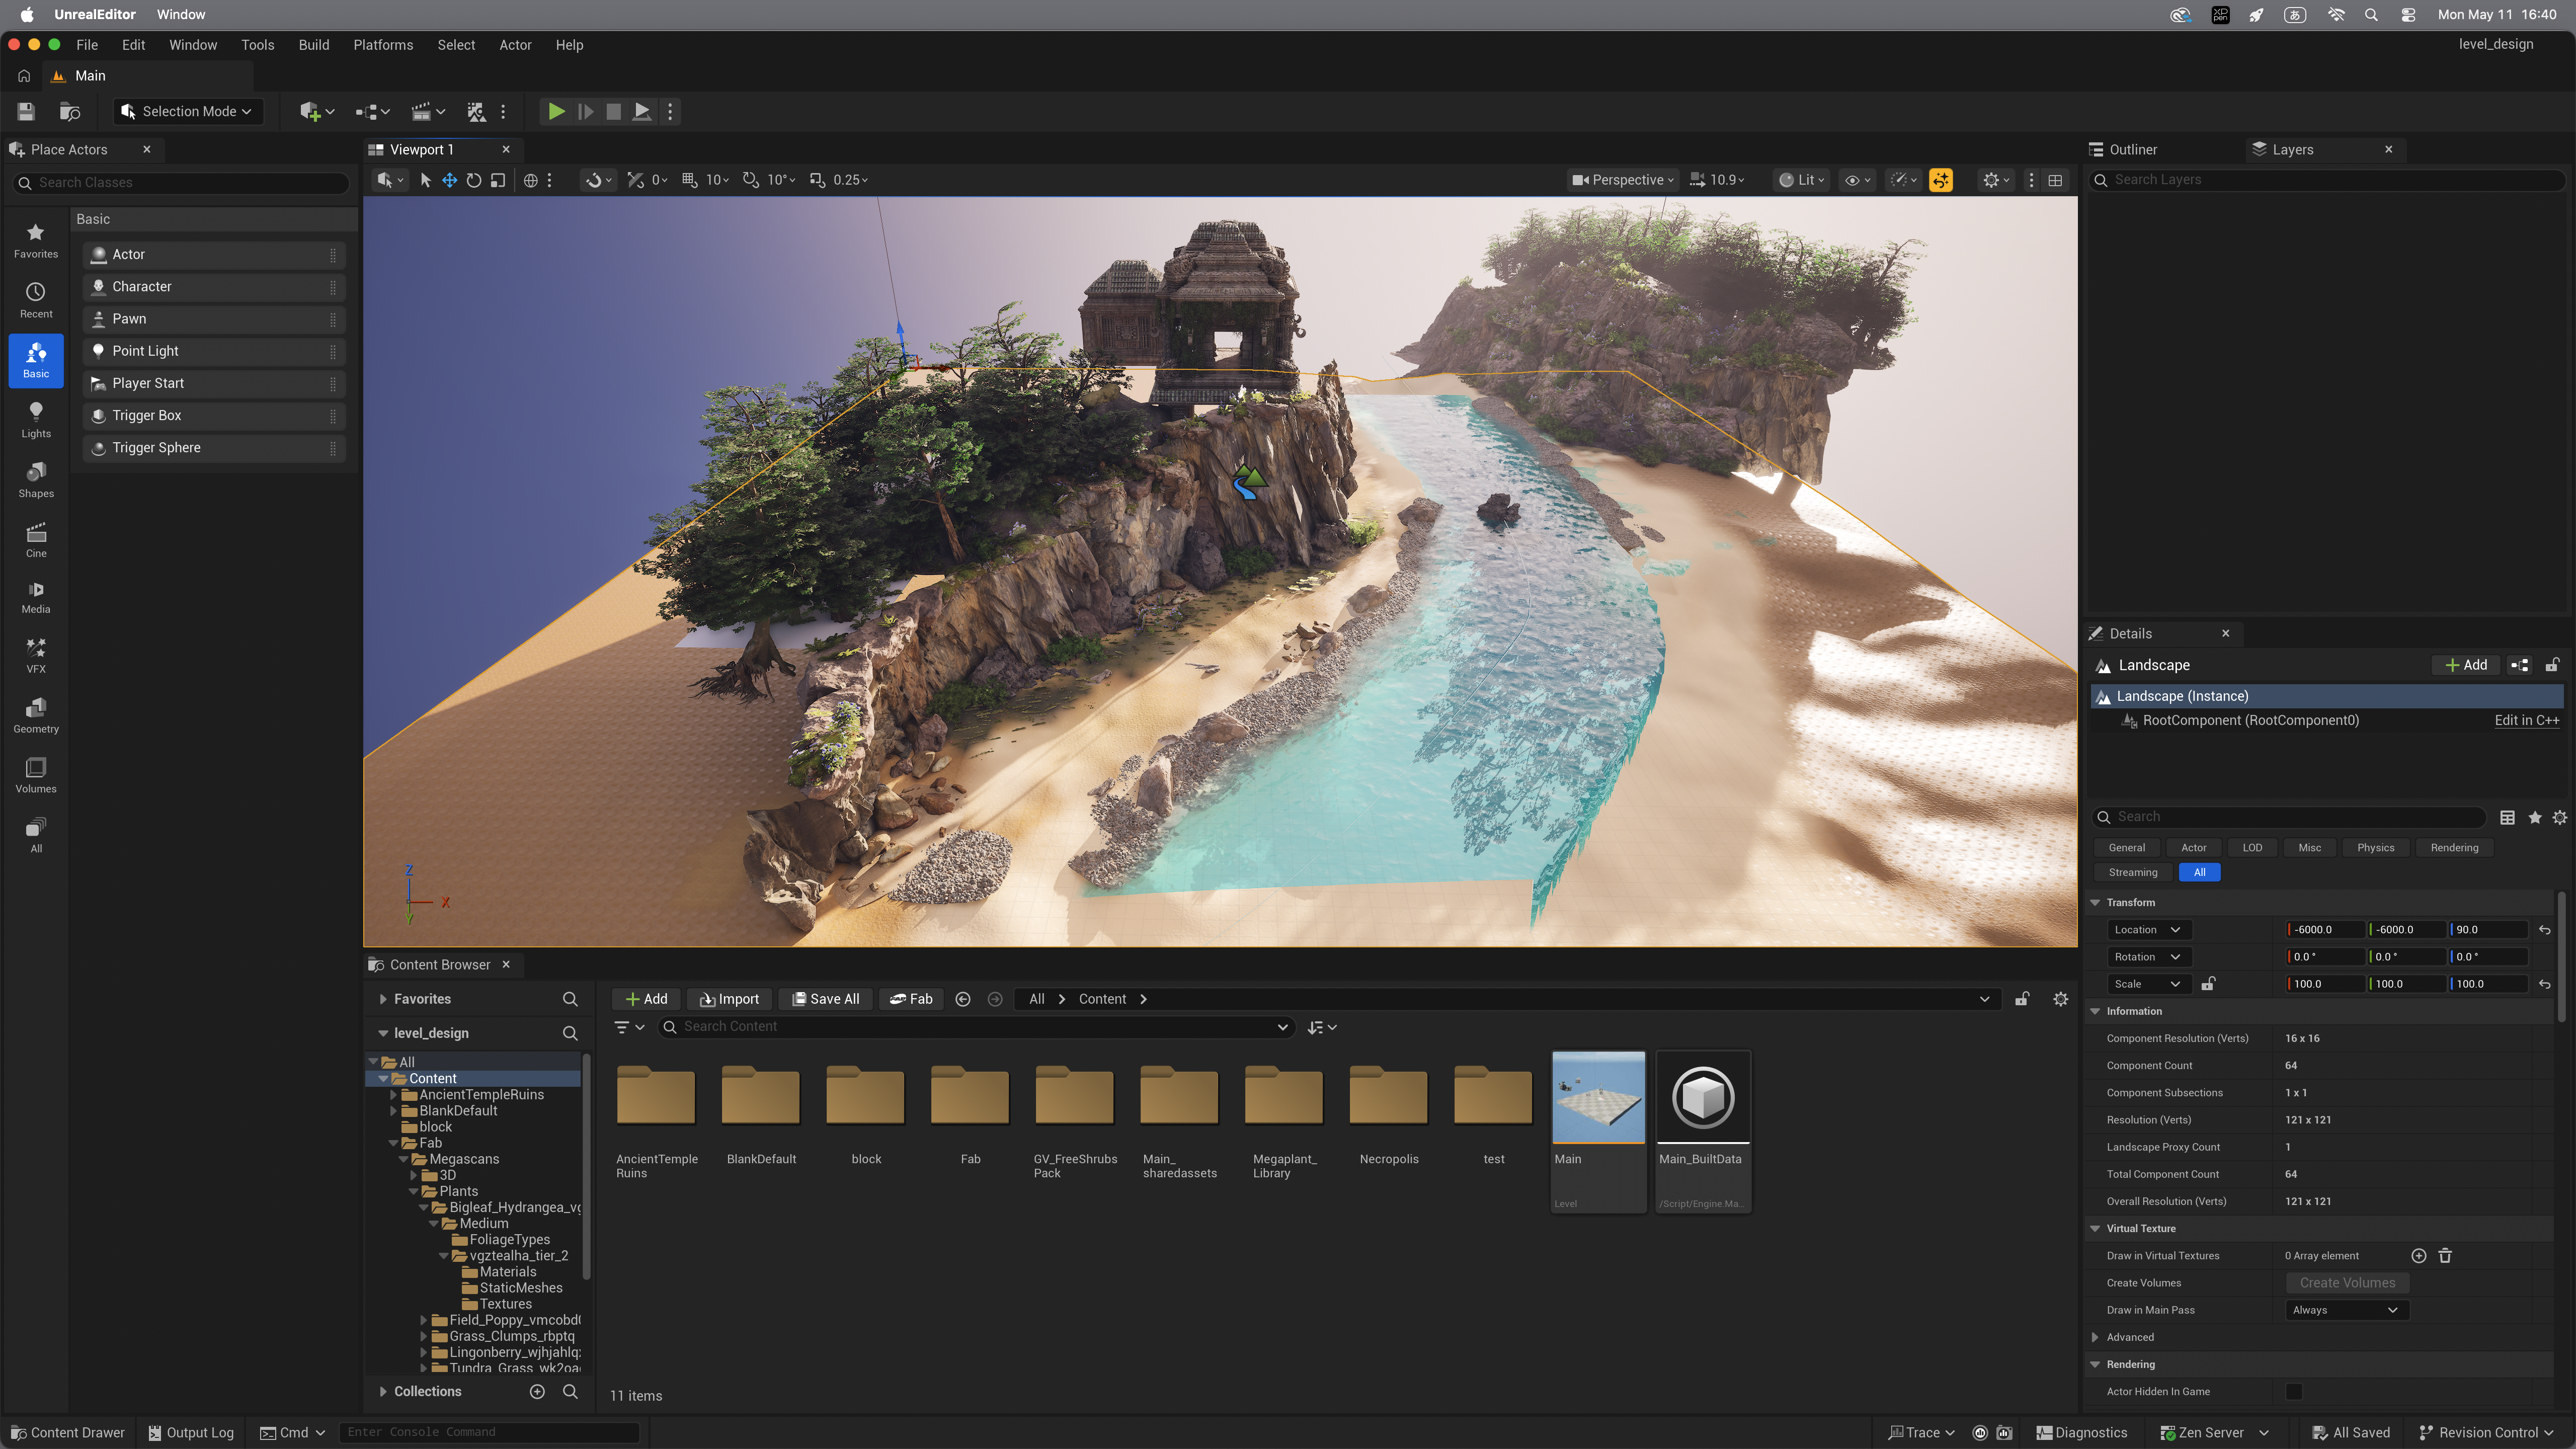This screenshot has width=2576, height=1449.
Task: Switch to the Outliner tab
Action: (x=2133, y=149)
